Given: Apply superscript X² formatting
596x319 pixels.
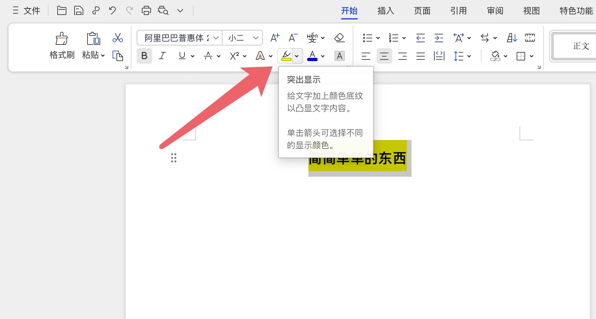Looking at the screenshot, I should click(235, 56).
